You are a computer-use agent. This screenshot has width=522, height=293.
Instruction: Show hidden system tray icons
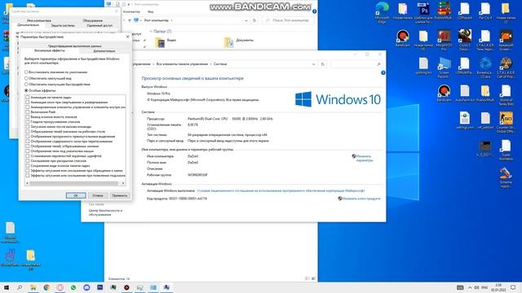click(x=470, y=287)
